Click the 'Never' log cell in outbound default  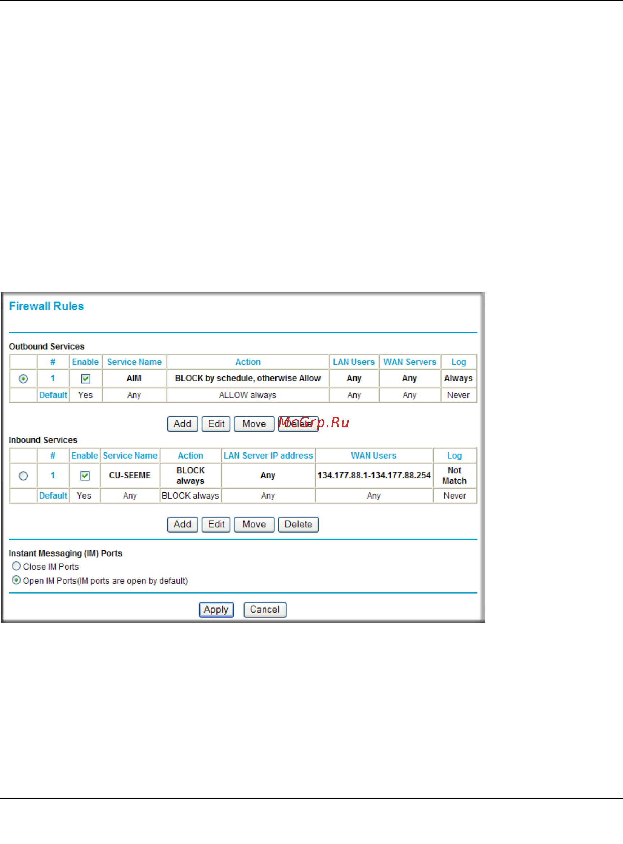pyautogui.click(x=458, y=395)
